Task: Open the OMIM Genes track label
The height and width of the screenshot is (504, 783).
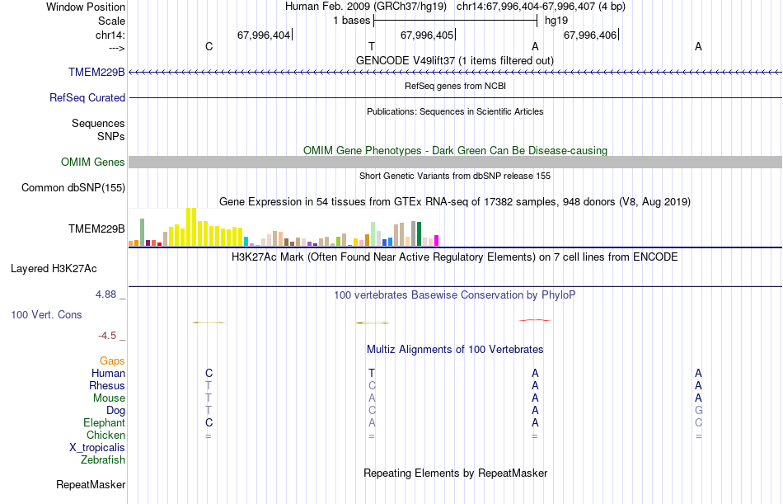Action: coord(92,162)
